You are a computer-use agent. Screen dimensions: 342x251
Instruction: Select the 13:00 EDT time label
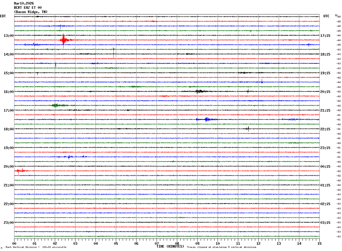pyautogui.click(x=9, y=36)
